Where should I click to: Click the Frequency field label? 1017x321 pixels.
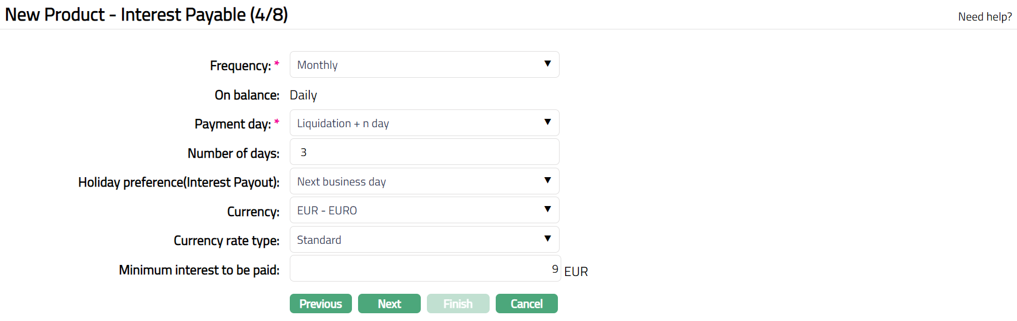(x=240, y=66)
